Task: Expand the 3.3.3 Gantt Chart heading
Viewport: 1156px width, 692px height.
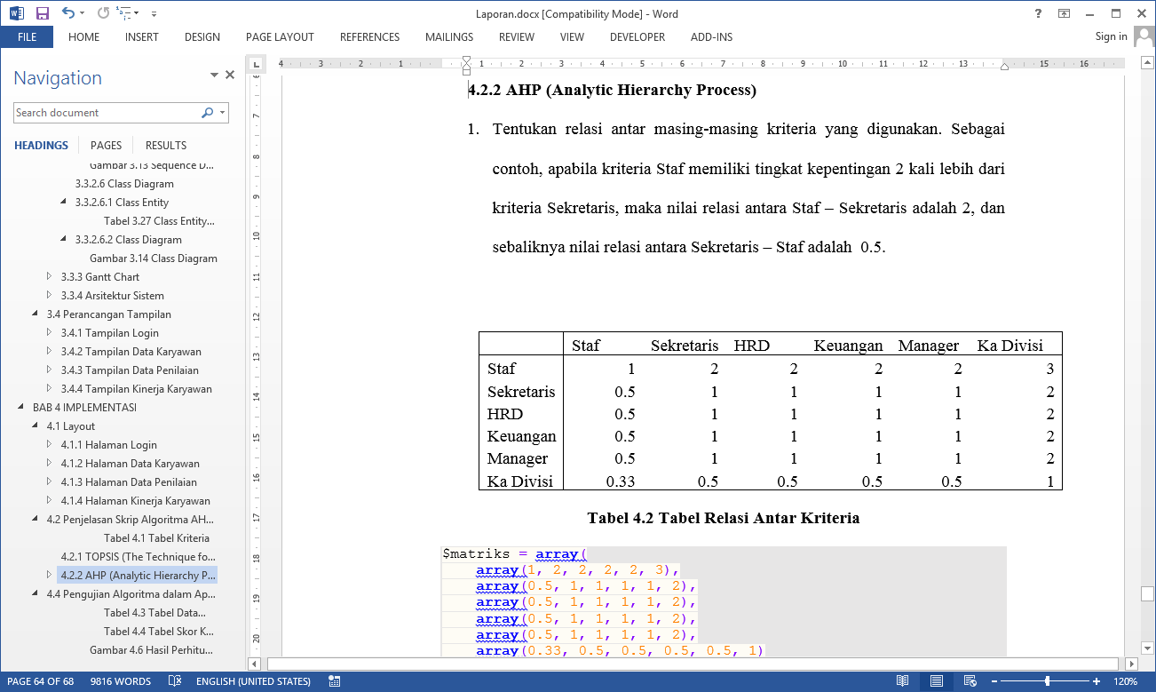Action: point(50,277)
